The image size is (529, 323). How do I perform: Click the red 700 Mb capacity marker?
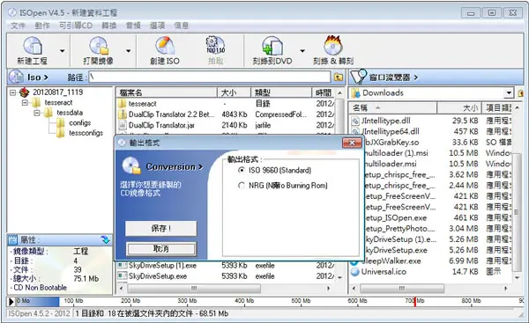click(x=414, y=302)
